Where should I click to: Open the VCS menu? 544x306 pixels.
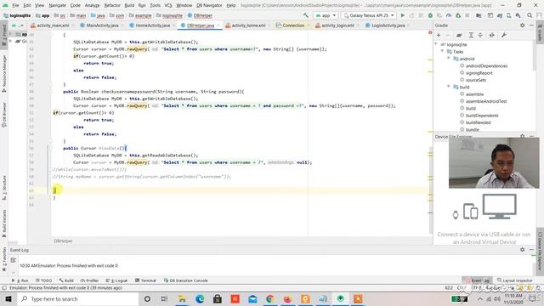click(168, 5)
